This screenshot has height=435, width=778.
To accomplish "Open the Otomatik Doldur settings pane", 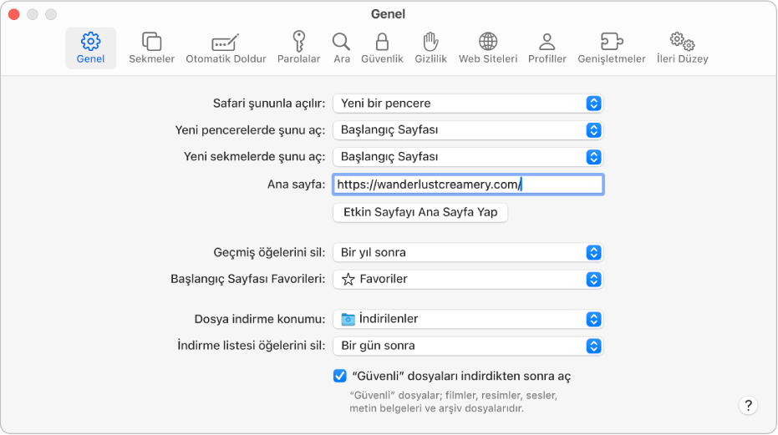I will click(x=226, y=47).
